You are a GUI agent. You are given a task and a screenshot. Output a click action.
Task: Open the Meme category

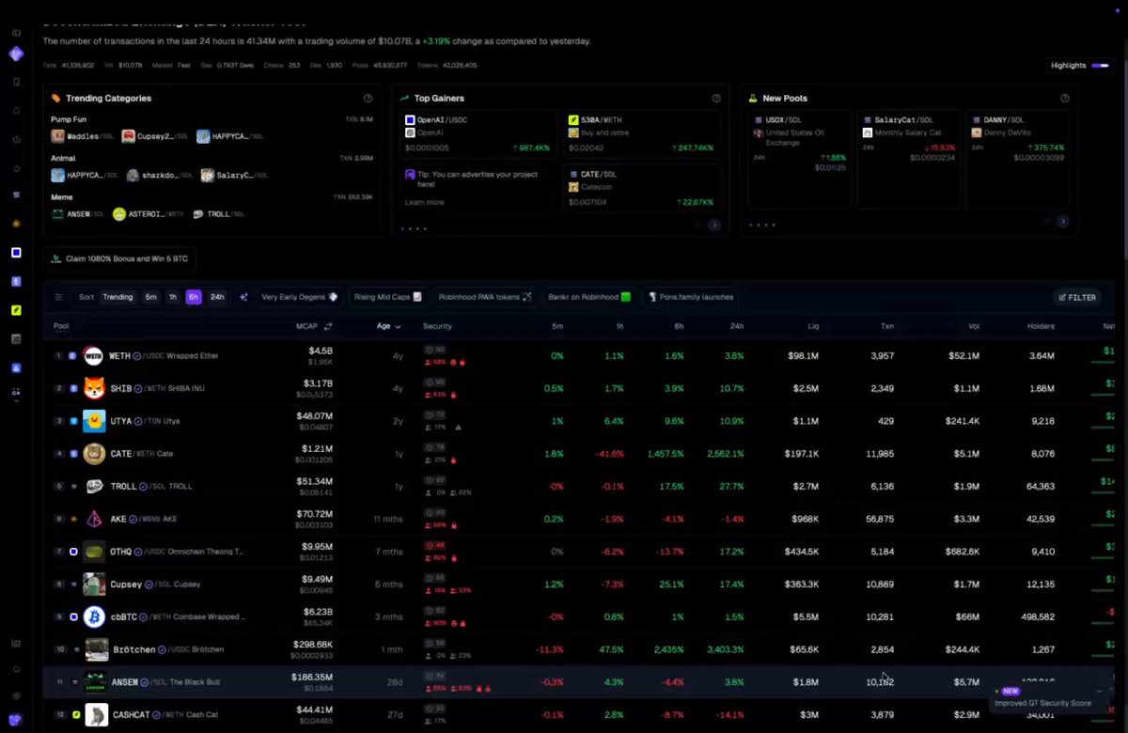(x=61, y=197)
